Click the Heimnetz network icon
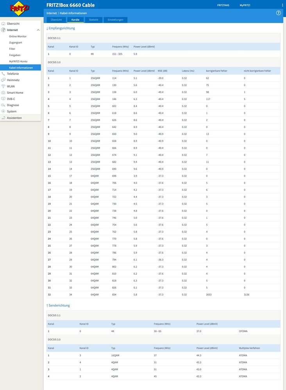This screenshot has height=390, width=286. point(3,80)
